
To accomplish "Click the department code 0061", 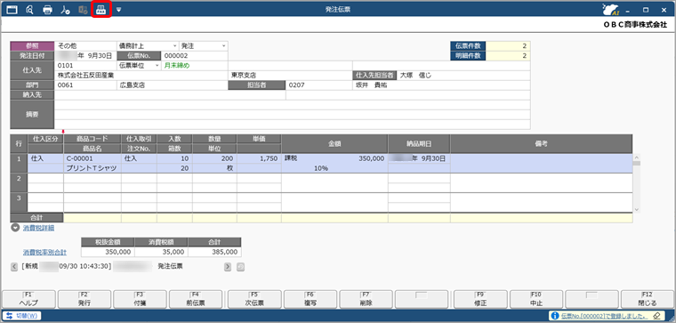I will [85, 85].
